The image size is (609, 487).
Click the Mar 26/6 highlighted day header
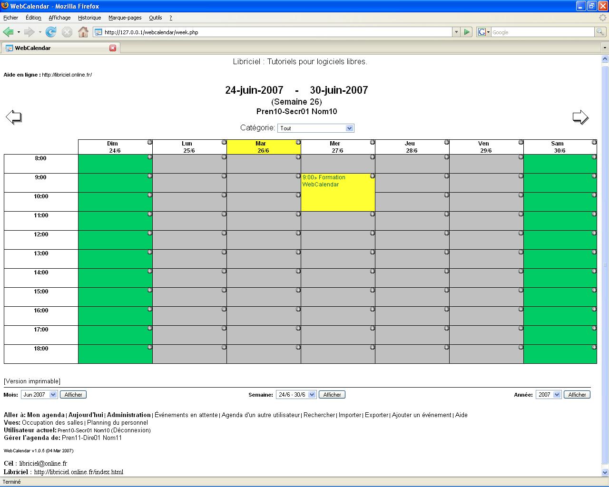click(x=263, y=147)
